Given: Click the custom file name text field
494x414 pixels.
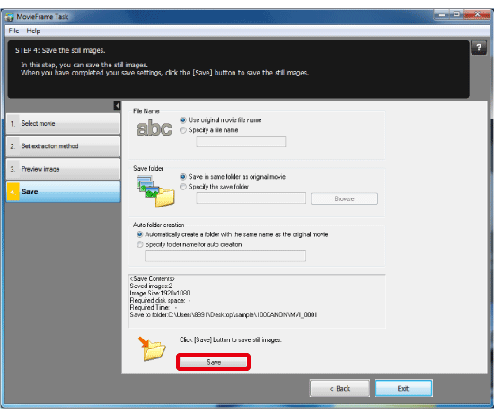Looking at the screenshot, I should point(241,142).
